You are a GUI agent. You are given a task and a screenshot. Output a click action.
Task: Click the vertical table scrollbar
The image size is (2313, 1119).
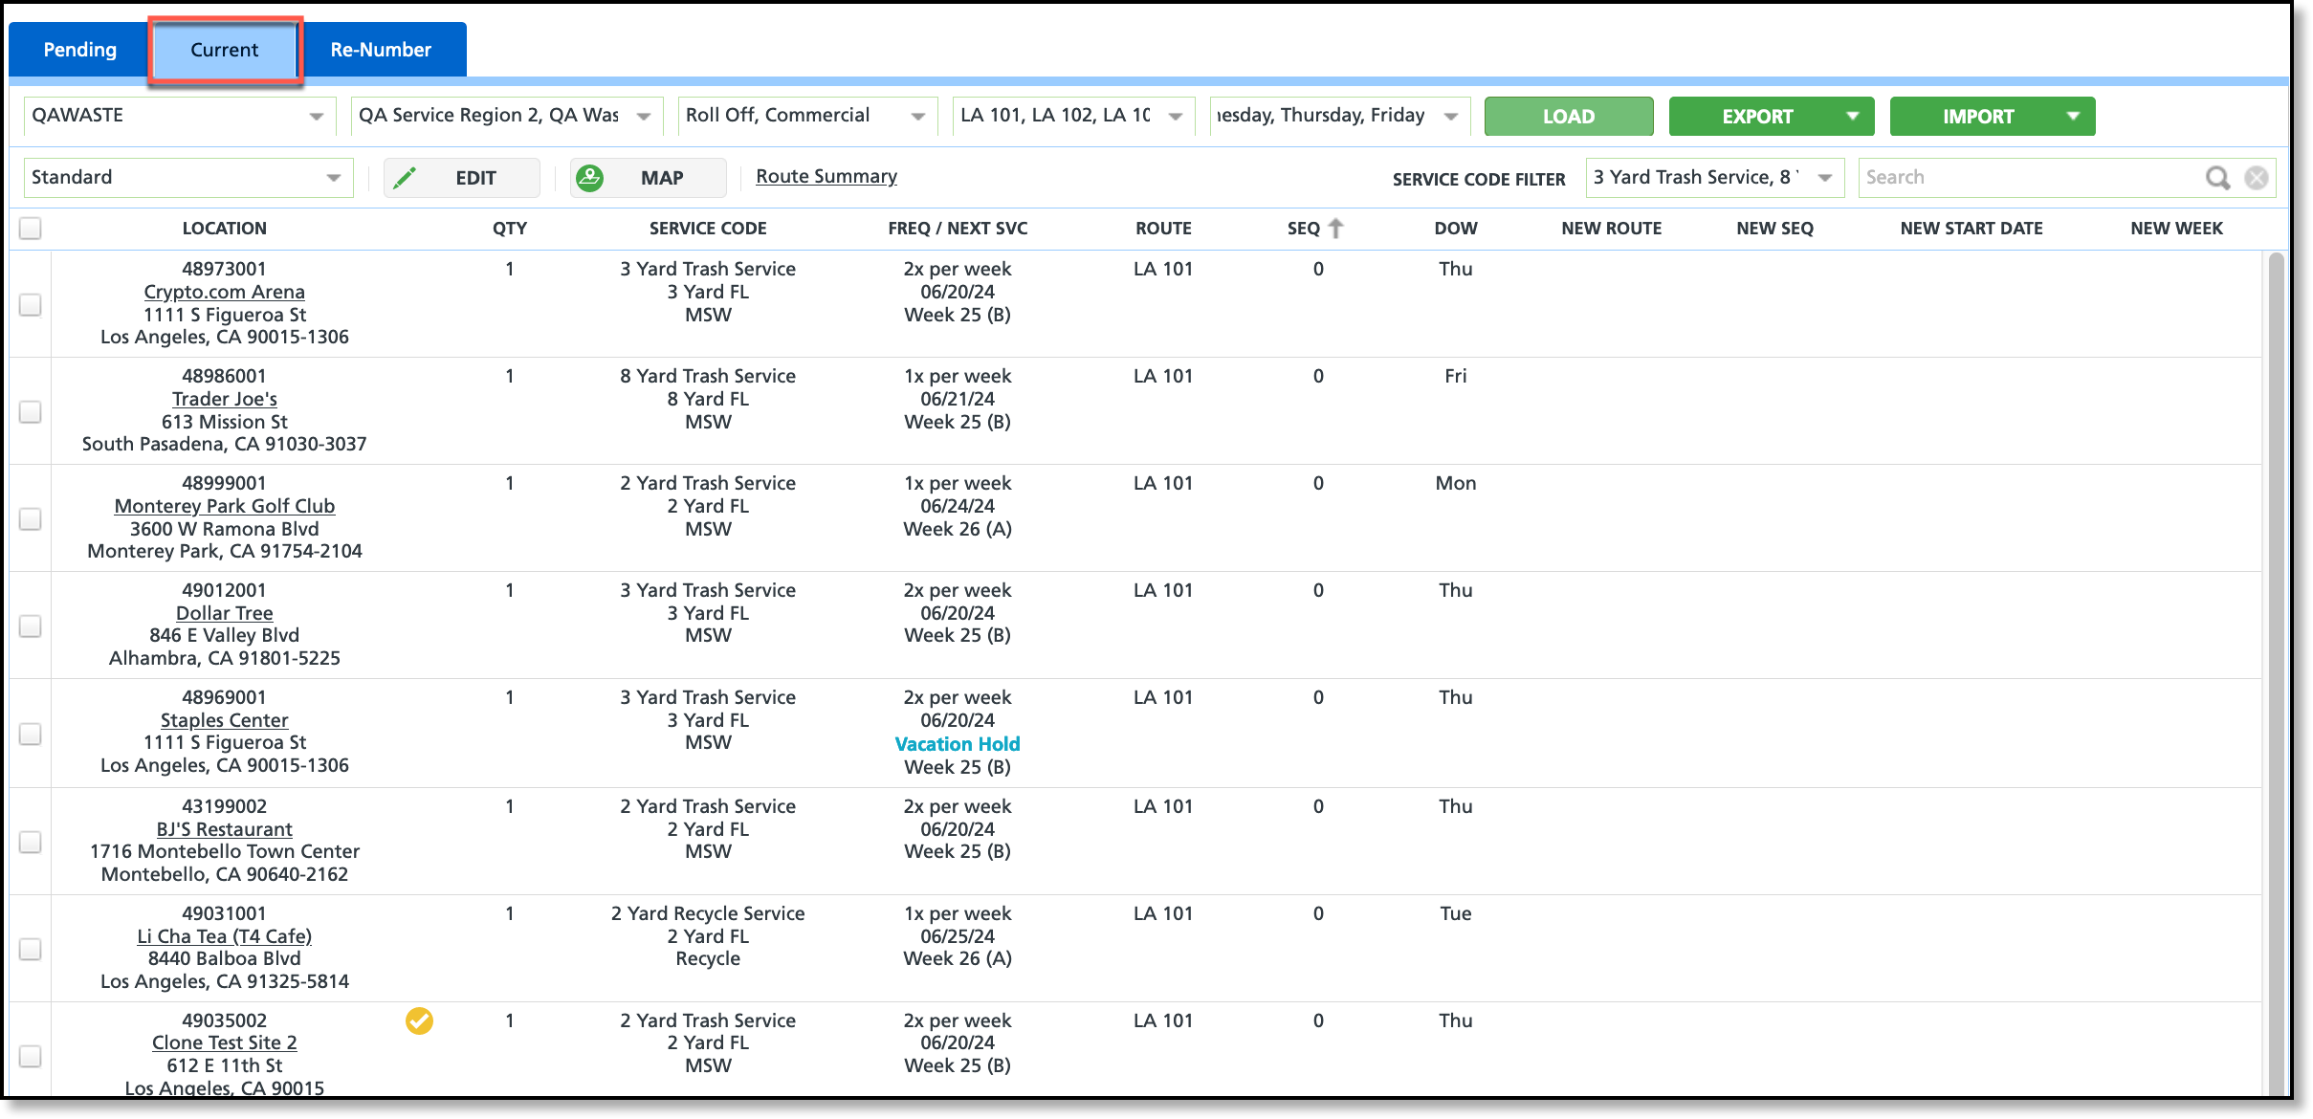pyautogui.click(x=2276, y=669)
